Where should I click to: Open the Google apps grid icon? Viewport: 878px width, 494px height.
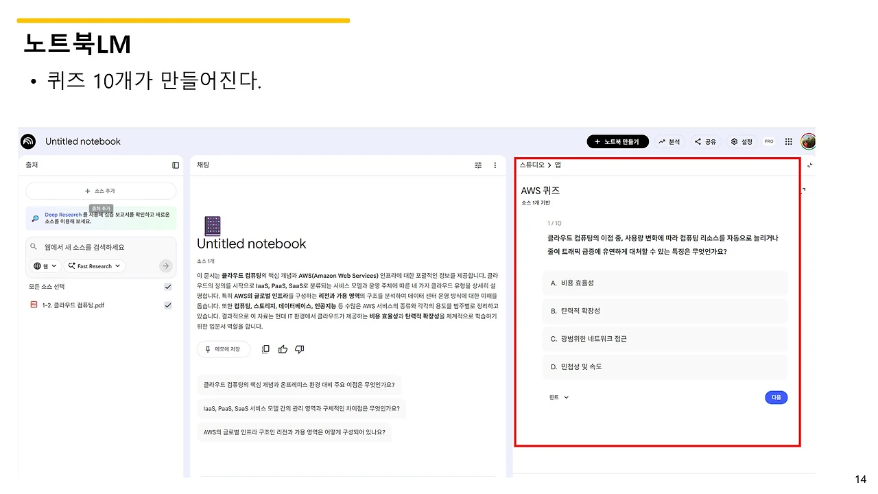coord(787,141)
